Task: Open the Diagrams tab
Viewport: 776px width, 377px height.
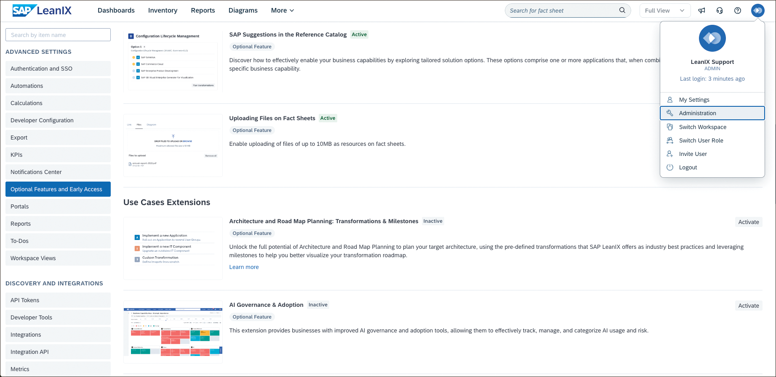Action: coord(243,11)
